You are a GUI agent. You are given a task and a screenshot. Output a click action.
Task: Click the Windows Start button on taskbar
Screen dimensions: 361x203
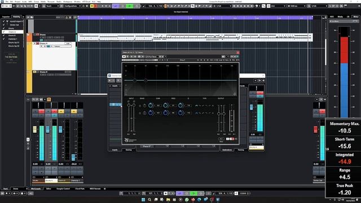point(143,200)
